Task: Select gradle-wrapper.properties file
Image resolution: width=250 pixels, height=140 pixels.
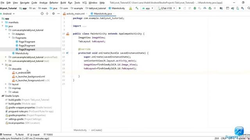Action: [x=22, y=107]
